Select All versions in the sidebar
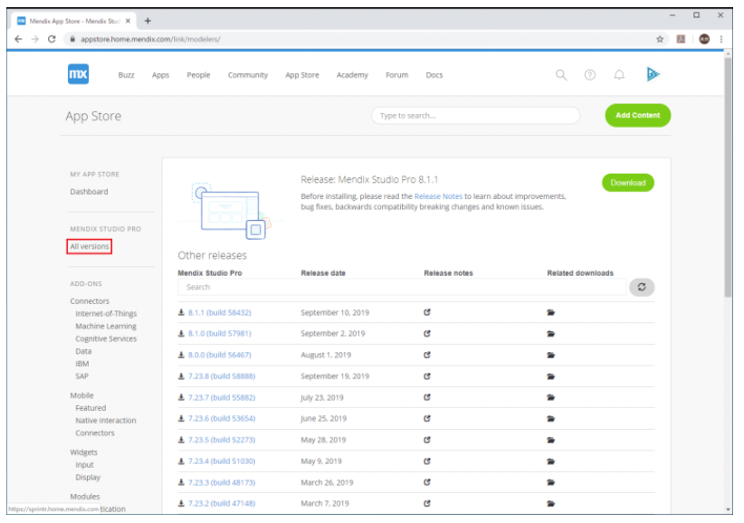The height and width of the screenshot is (523, 744). (x=90, y=246)
